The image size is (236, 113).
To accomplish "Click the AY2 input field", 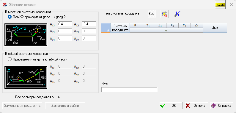I will pos(89,31).
